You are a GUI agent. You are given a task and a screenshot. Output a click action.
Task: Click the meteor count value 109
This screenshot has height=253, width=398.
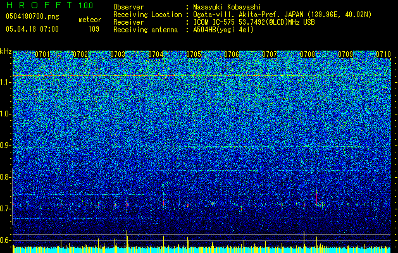pyautogui.click(x=94, y=29)
